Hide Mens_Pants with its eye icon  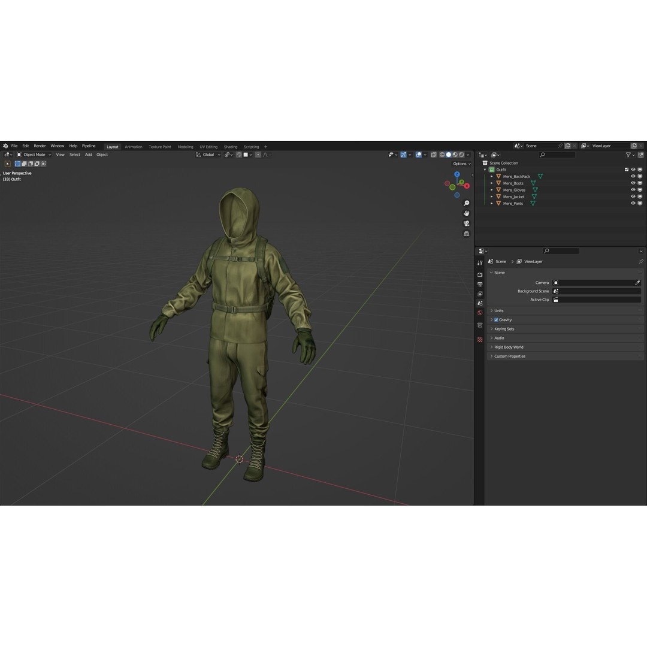(633, 204)
